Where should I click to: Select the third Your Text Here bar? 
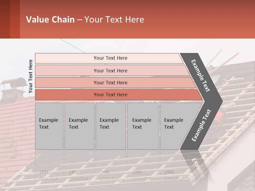coord(110,83)
